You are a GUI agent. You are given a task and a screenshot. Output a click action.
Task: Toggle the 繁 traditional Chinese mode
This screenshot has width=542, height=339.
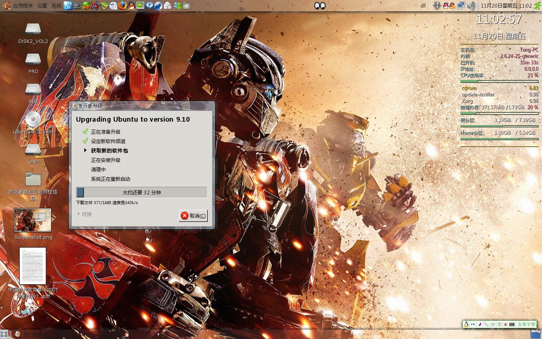(500, 324)
